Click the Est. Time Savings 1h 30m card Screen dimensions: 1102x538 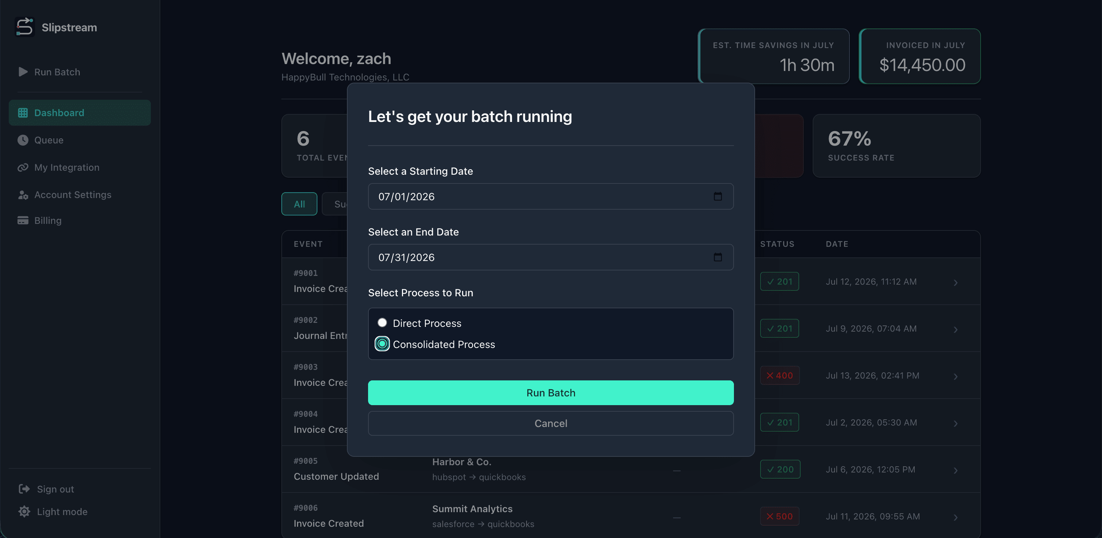[774, 56]
